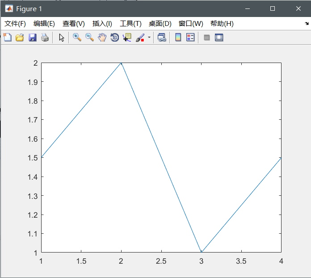Enable the Data Cursor tool
This screenshot has height=278, width=311.
click(x=127, y=37)
